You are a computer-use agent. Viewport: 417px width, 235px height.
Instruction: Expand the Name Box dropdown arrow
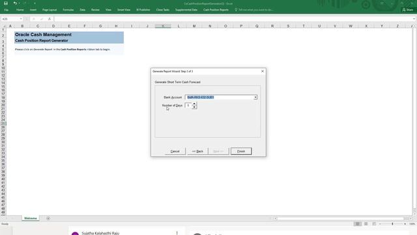click(21, 19)
